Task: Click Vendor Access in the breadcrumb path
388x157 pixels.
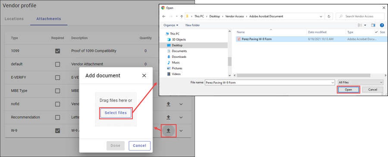Action: (x=235, y=16)
